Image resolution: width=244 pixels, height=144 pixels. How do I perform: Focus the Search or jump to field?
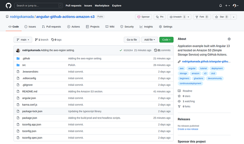point(38,6)
